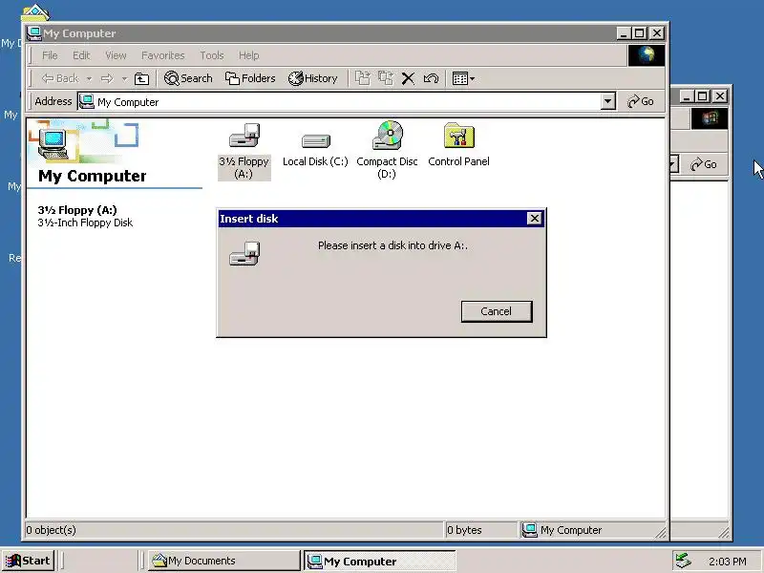
Task: Click the floppy icon in Insert disk dialog
Action: (x=244, y=253)
